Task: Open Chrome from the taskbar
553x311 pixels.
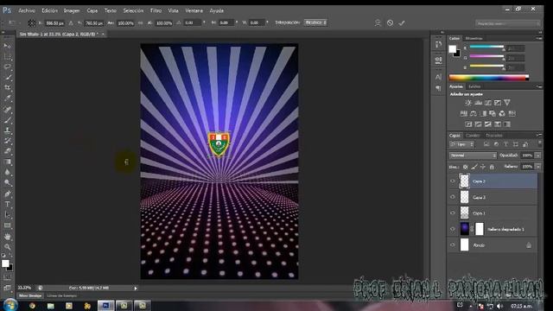Action: coord(33,306)
